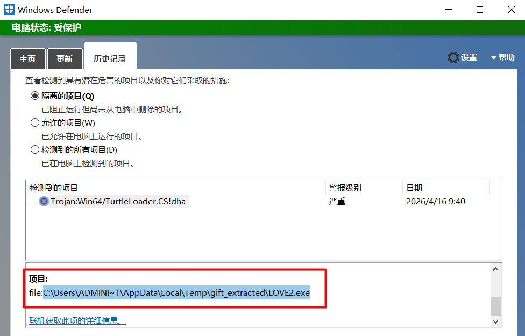The height and width of the screenshot is (336, 525).
Task: Click the Trojan threat icon in the list
Action: pos(44,202)
